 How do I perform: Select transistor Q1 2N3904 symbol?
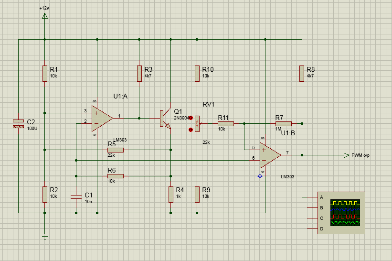[x=165, y=119]
